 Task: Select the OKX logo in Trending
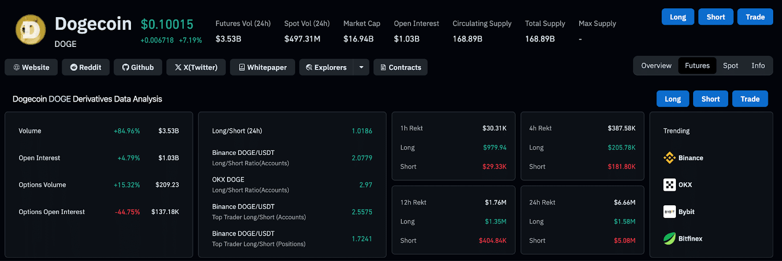669,185
